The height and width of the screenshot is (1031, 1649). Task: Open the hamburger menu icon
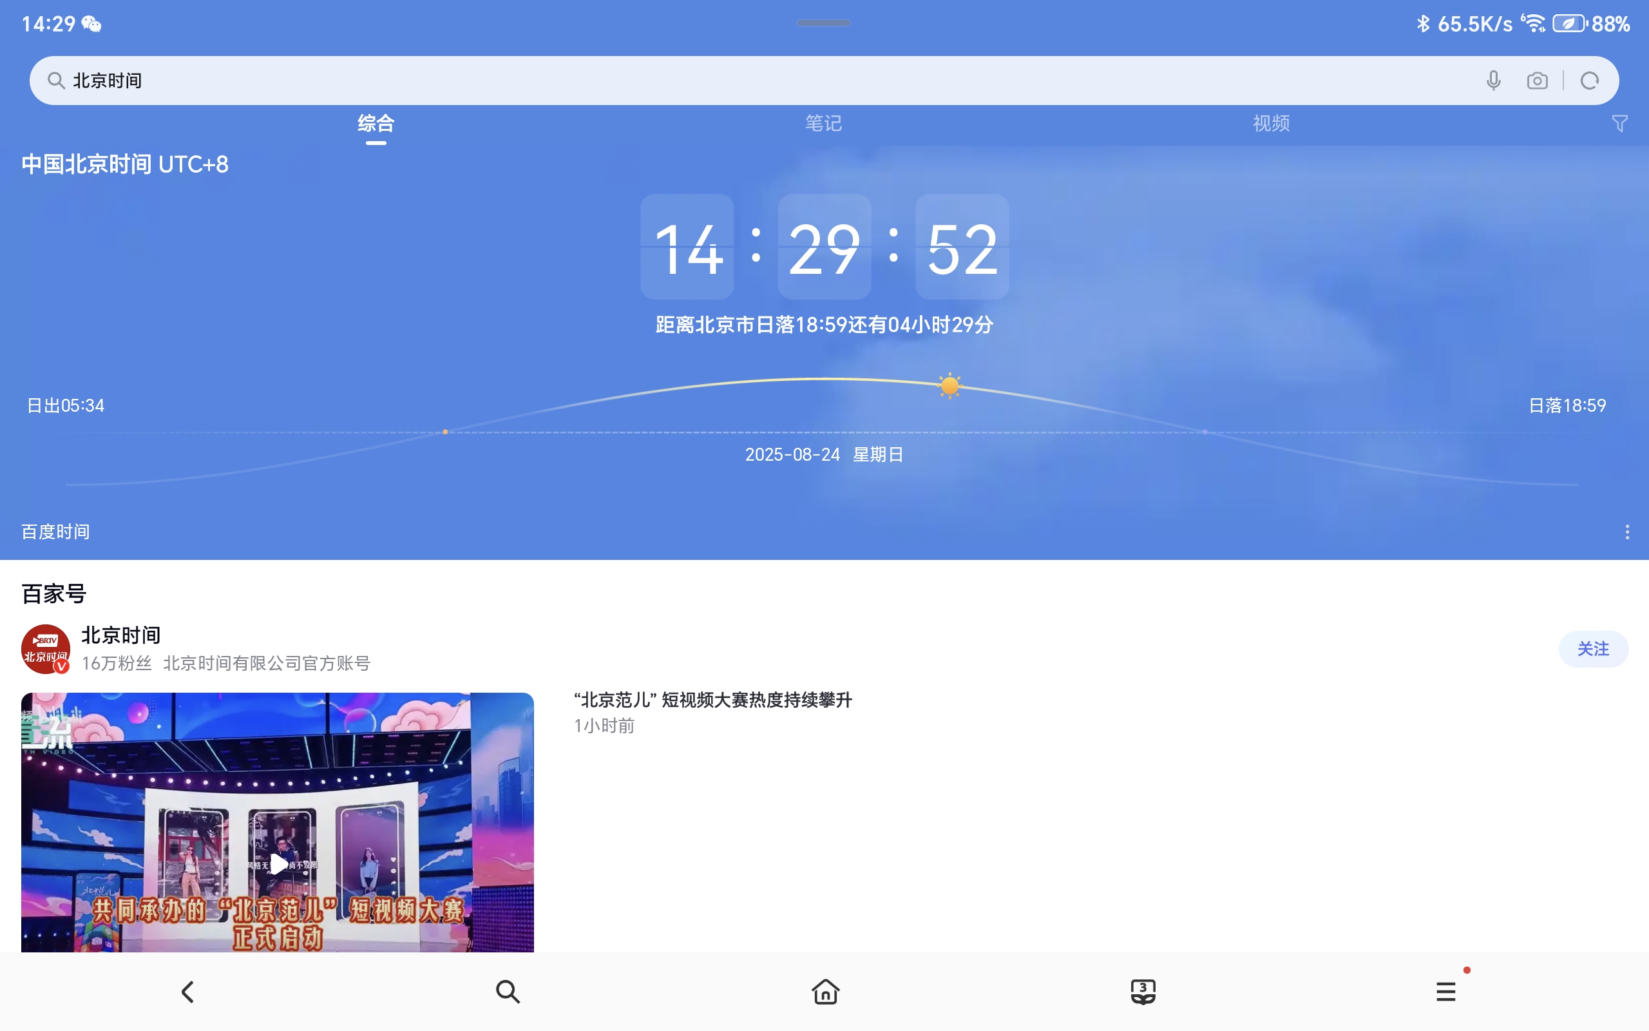pos(1446,992)
